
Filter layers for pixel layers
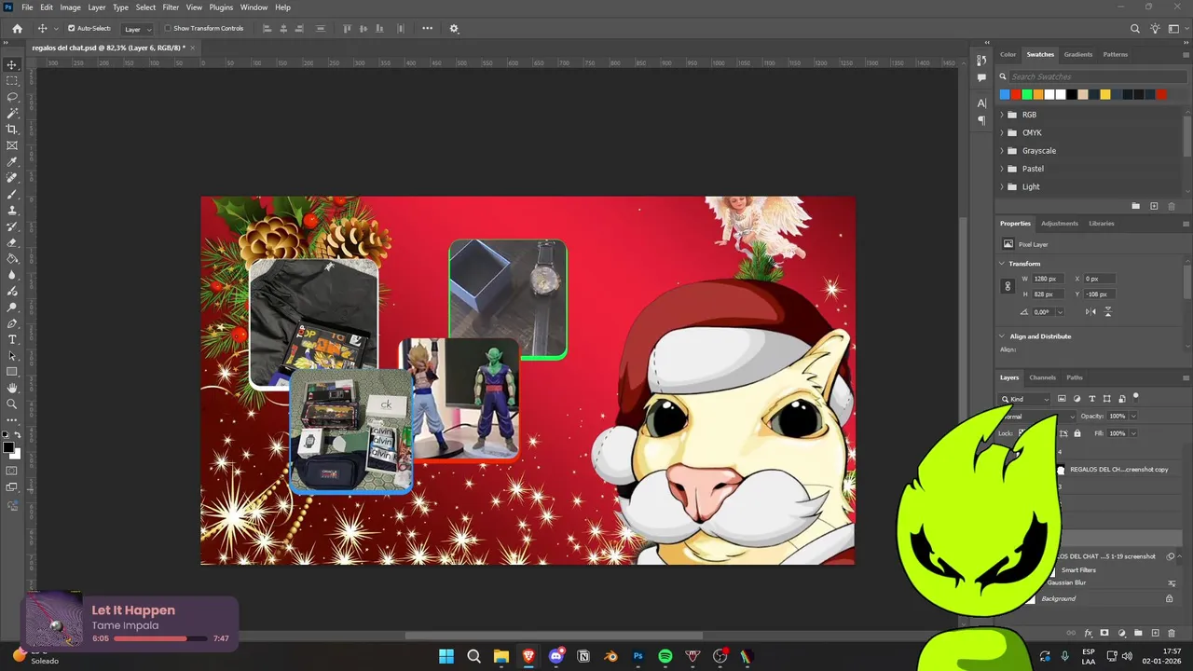(x=1062, y=399)
